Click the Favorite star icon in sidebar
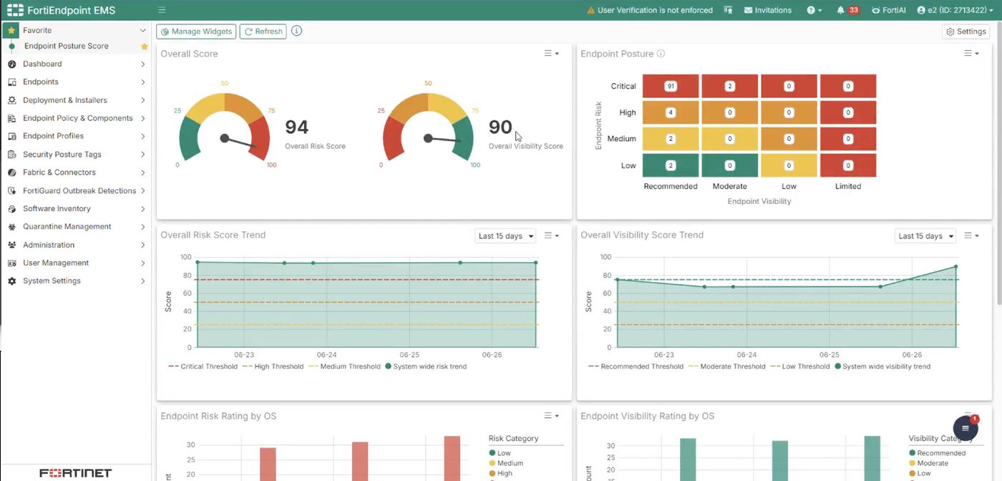The width and height of the screenshot is (1002, 481). click(11, 31)
